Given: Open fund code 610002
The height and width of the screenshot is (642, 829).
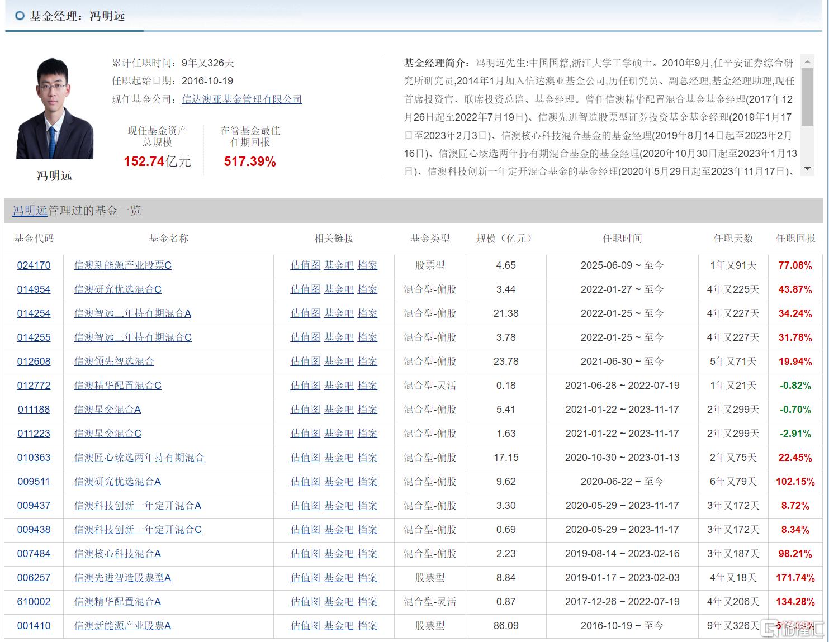Looking at the screenshot, I should click(x=34, y=602).
